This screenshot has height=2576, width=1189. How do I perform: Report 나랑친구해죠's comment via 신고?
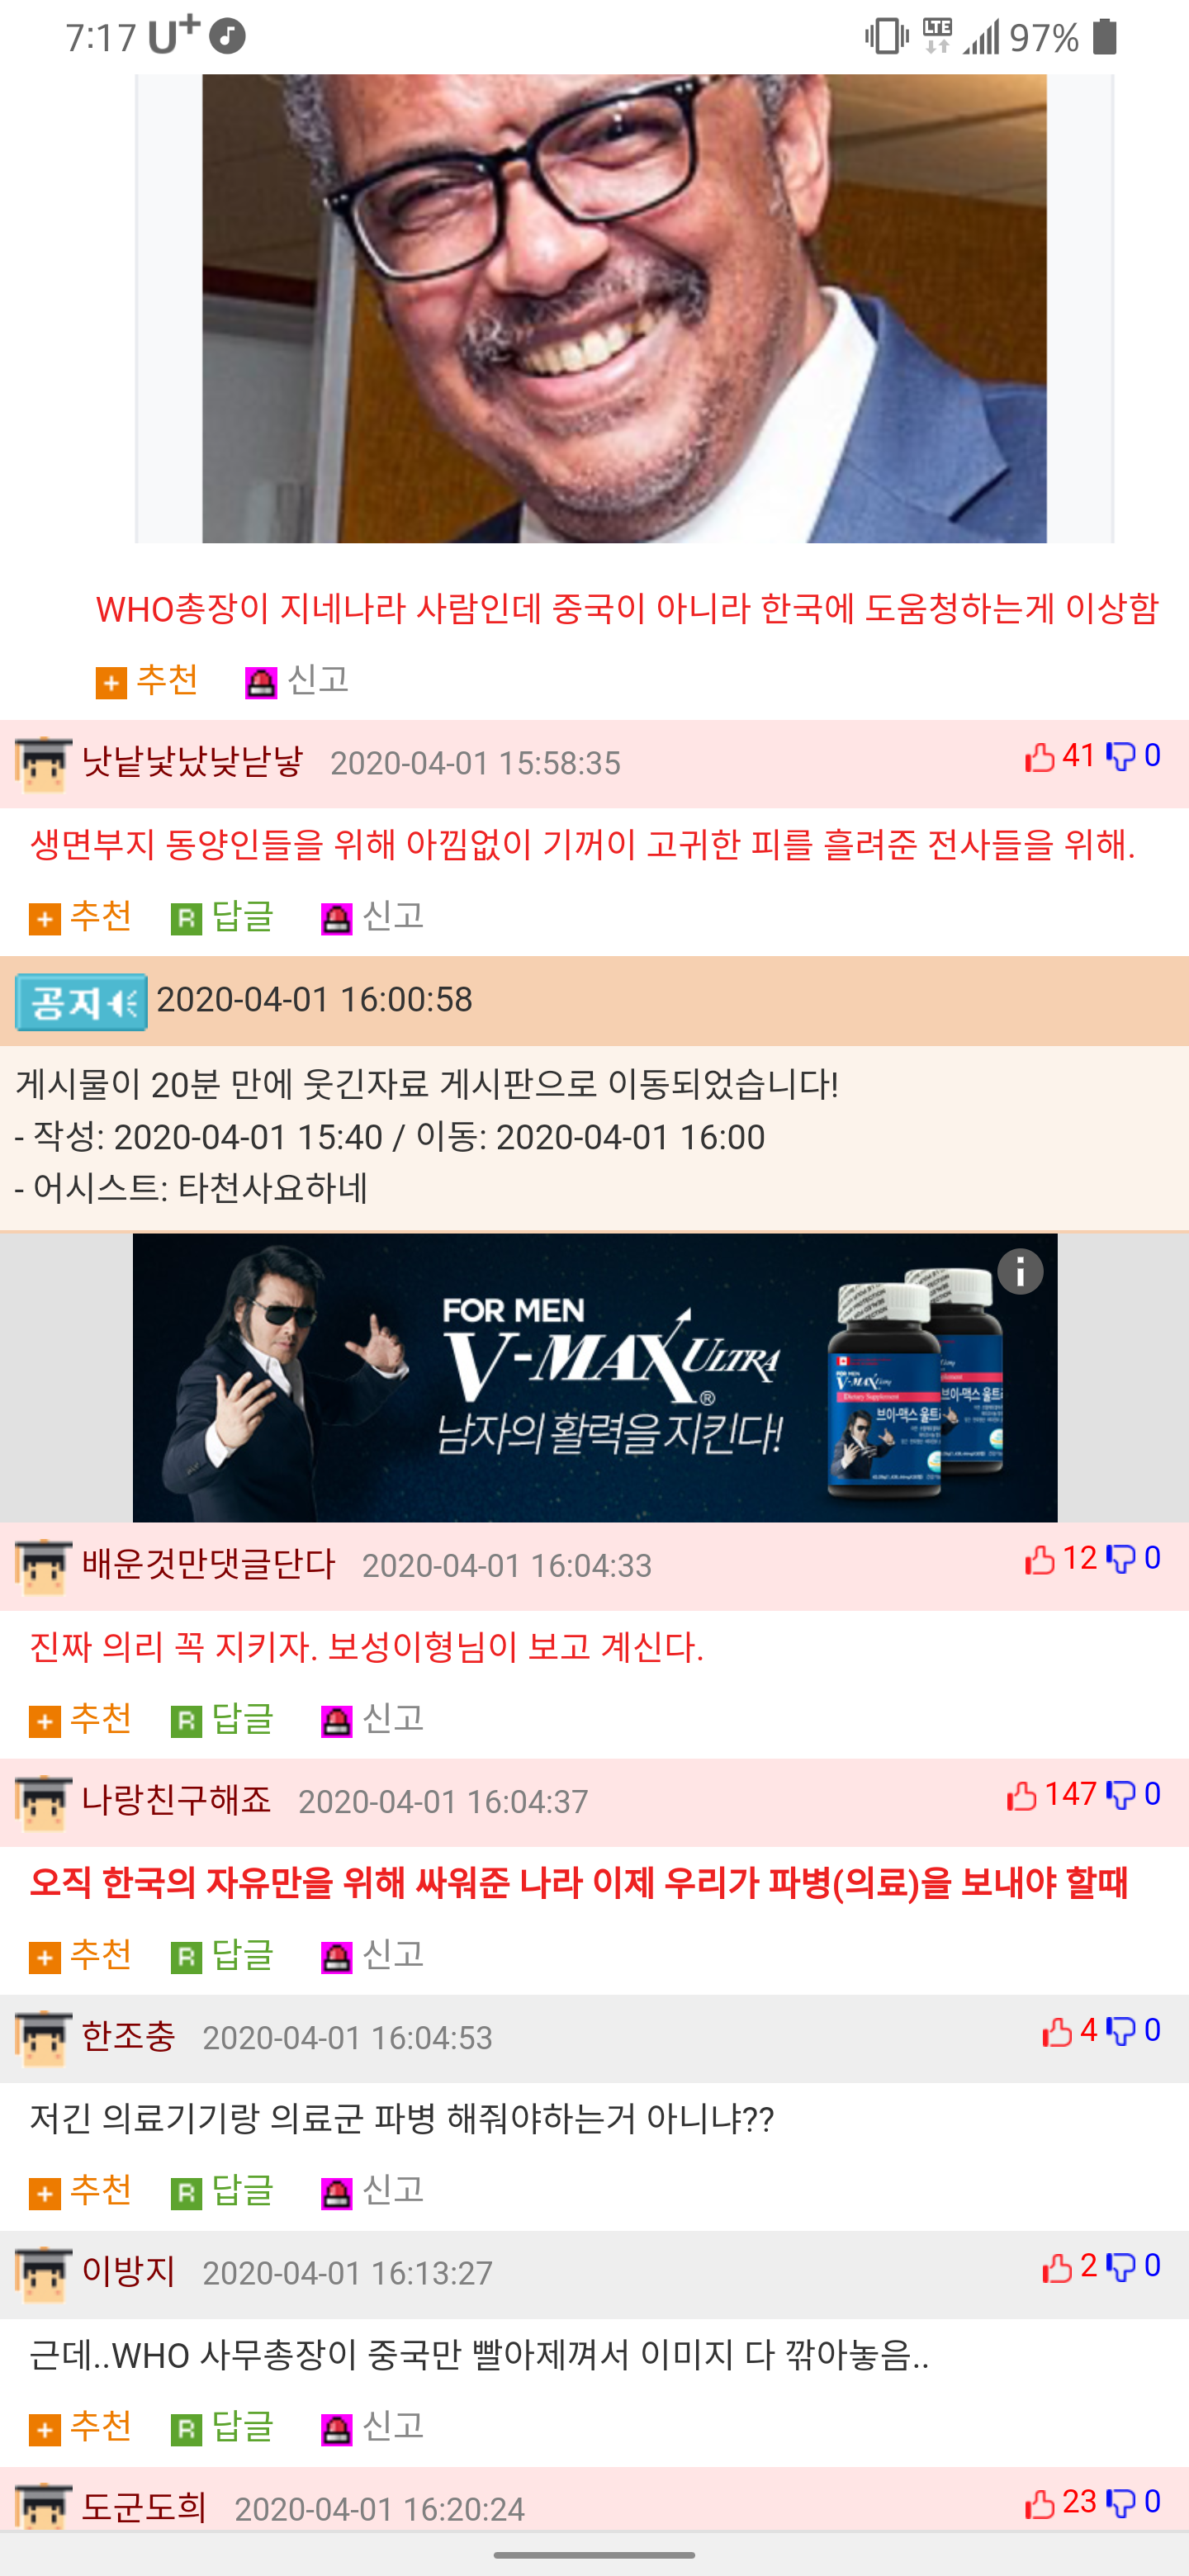pyautogui.click(x=373, y=1956)
